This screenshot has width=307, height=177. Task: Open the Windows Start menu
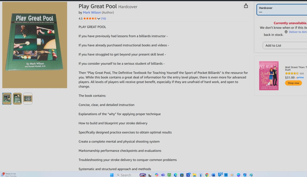coord(112,175)
